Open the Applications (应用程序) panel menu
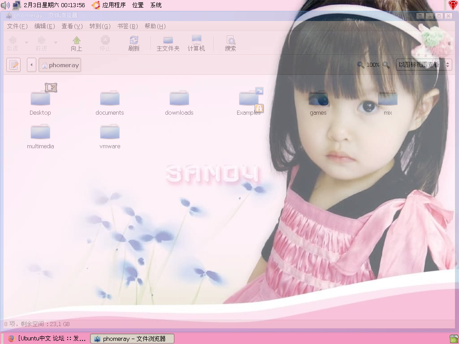The height and width of the screenshot is (344, 459). [108, 5]
